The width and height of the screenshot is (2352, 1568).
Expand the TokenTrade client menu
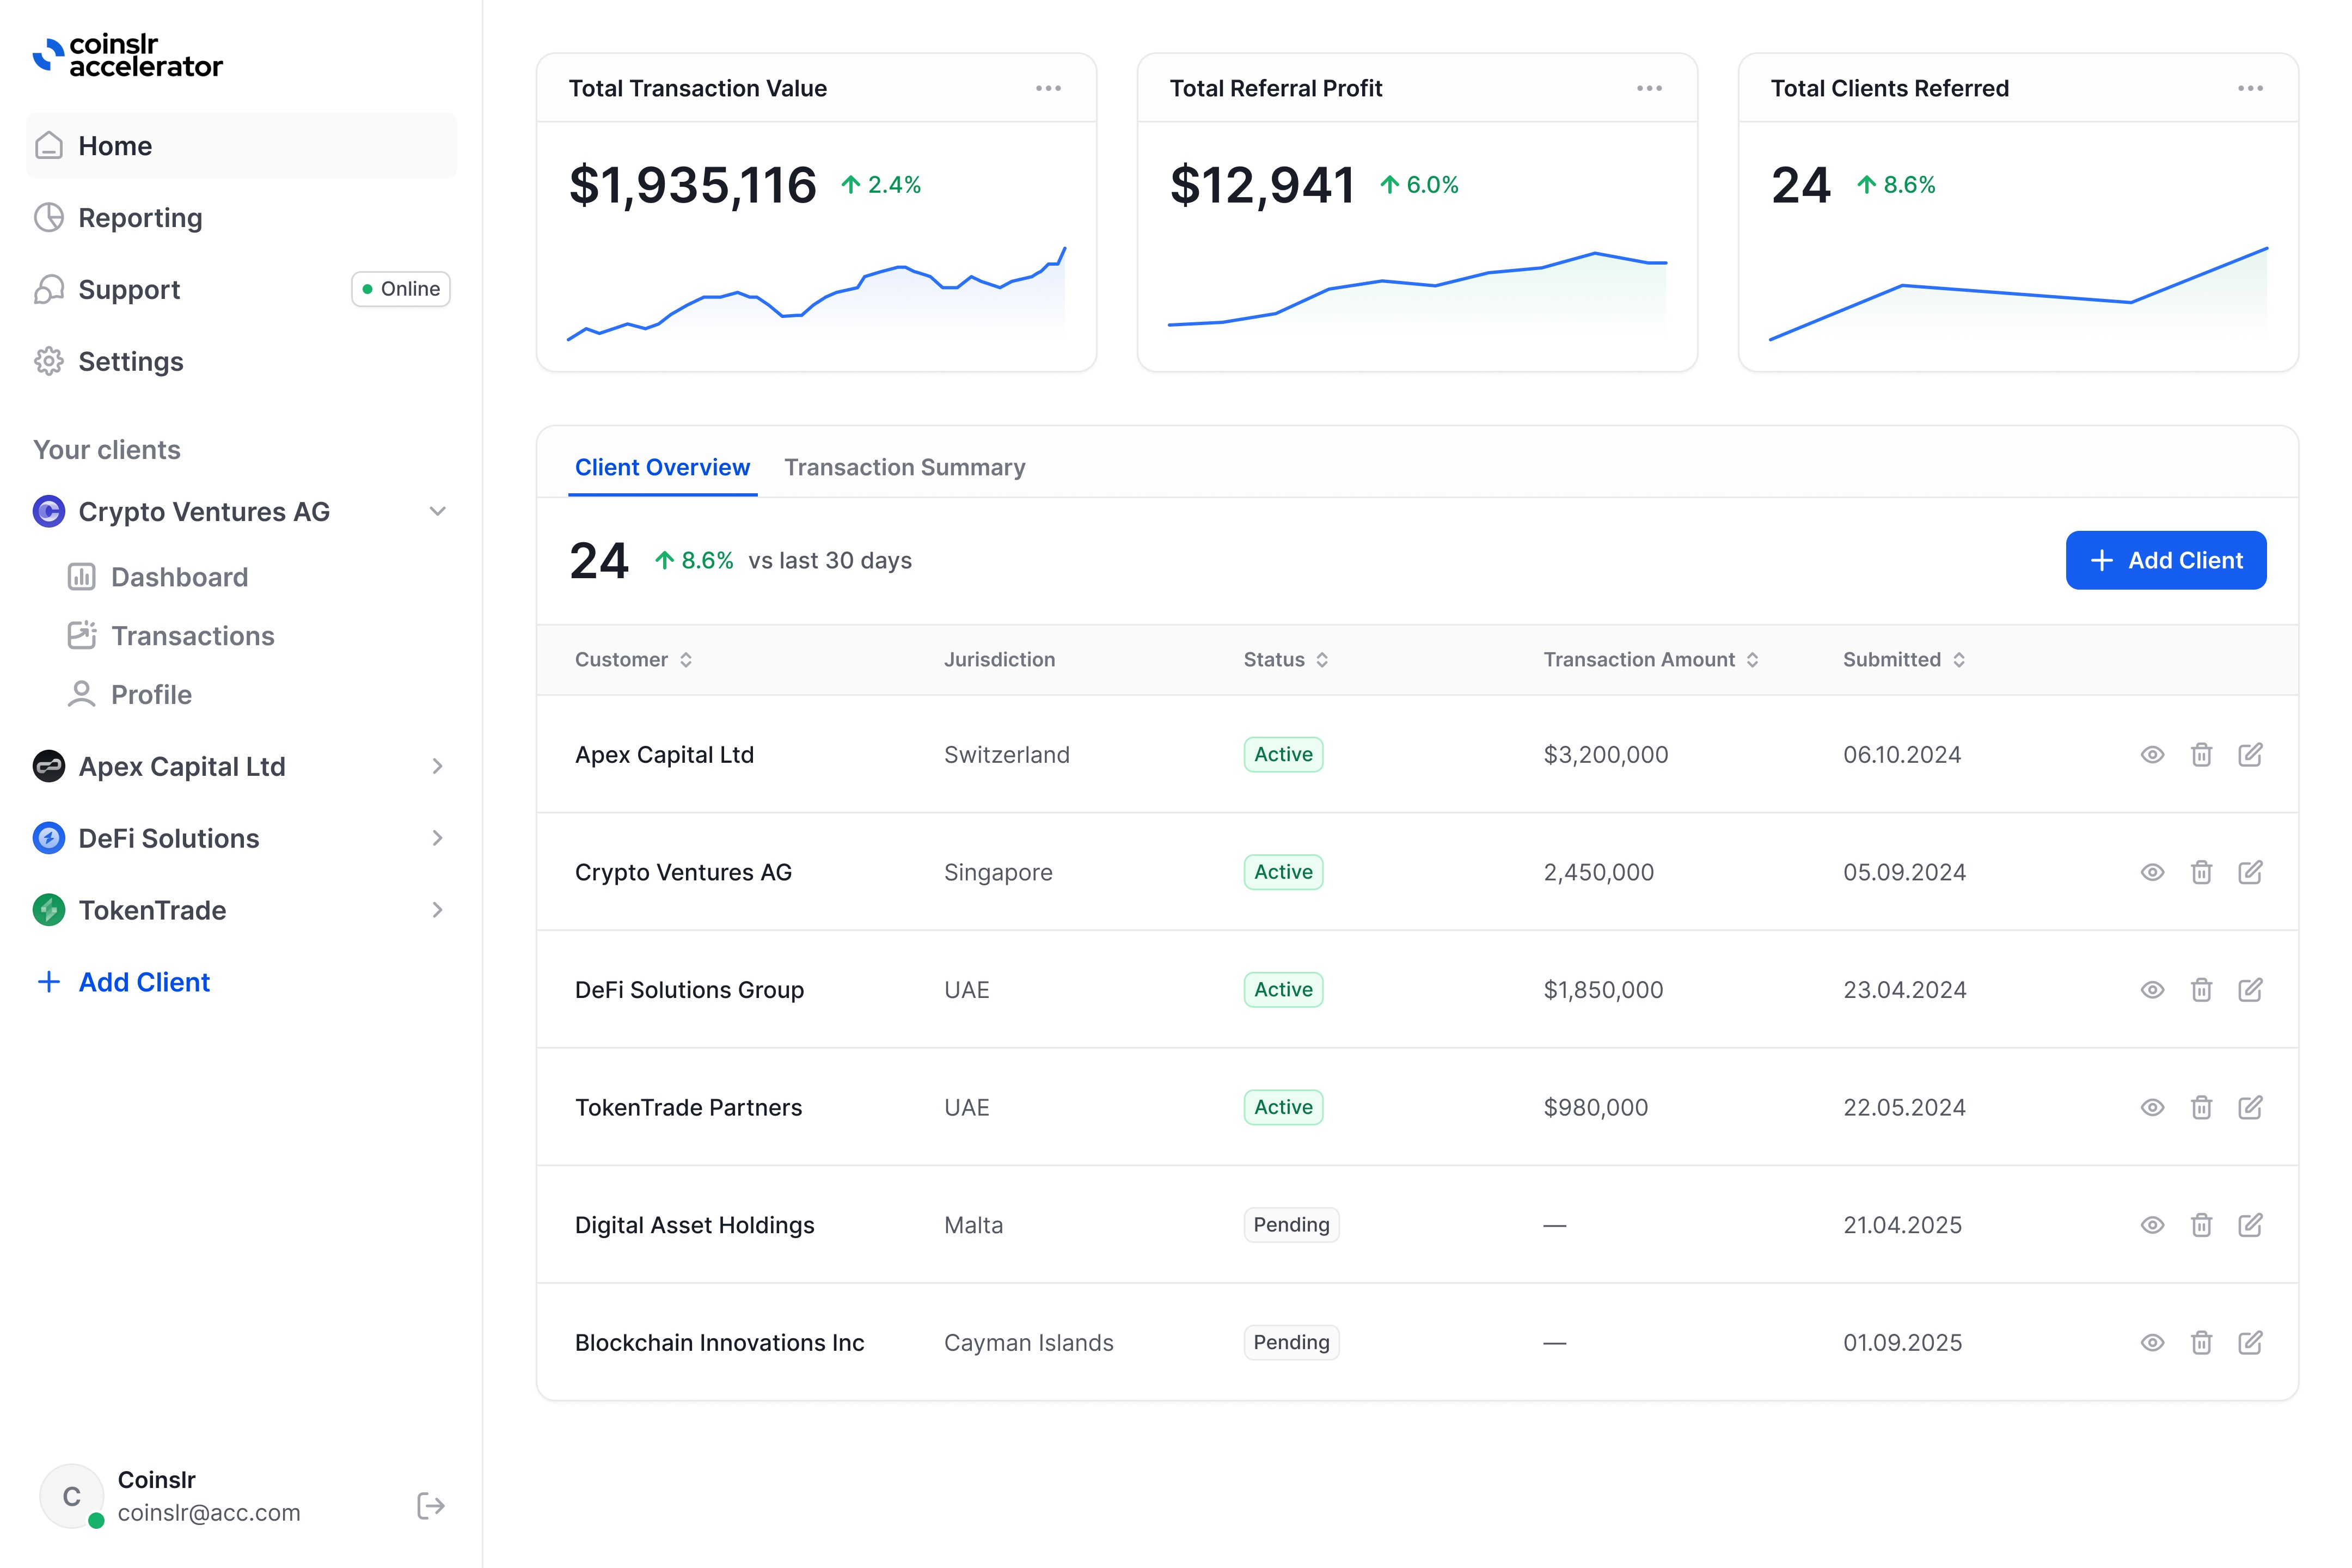437,910
